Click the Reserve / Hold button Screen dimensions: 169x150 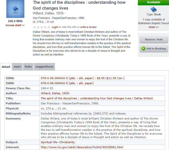pos(154,40)
